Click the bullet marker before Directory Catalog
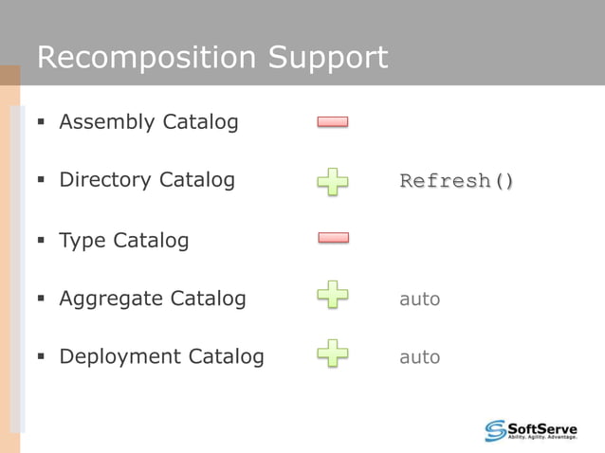This screenshot has width=605, height=453. (42, 180)
